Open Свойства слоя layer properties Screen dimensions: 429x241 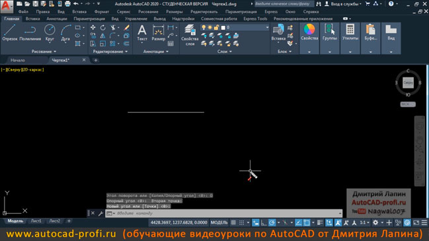point(190,35)
